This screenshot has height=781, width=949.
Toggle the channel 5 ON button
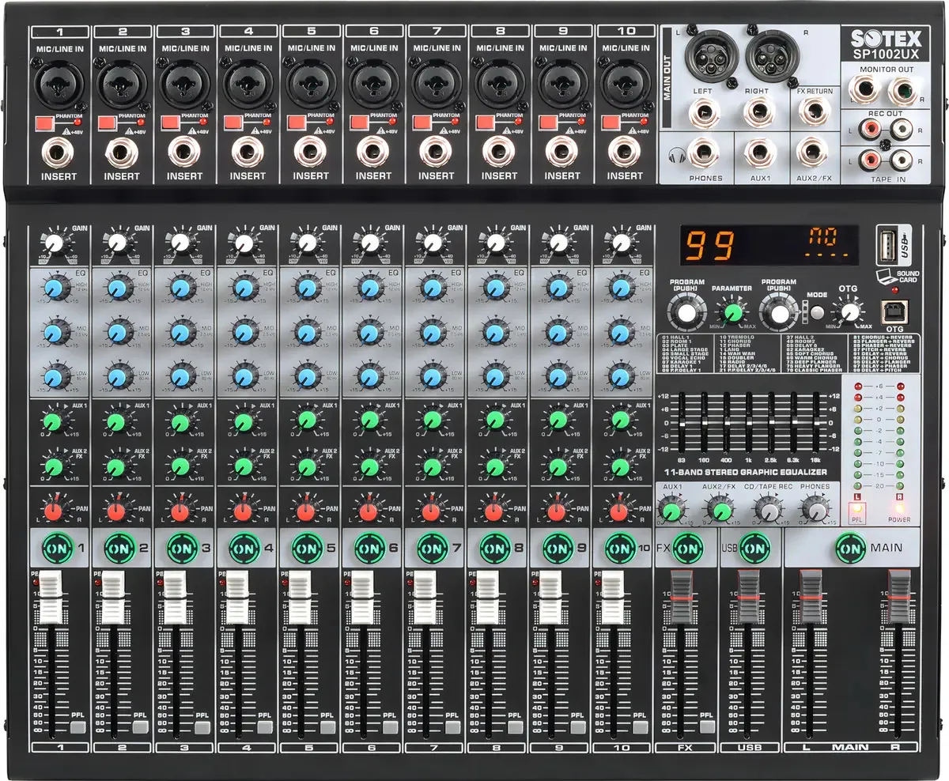click(x=306, y=547)
